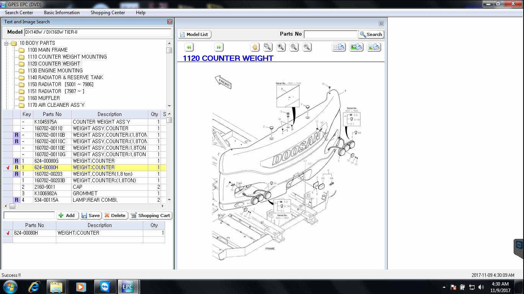
Task: Click the Delete button
Action: pos(115,216)
